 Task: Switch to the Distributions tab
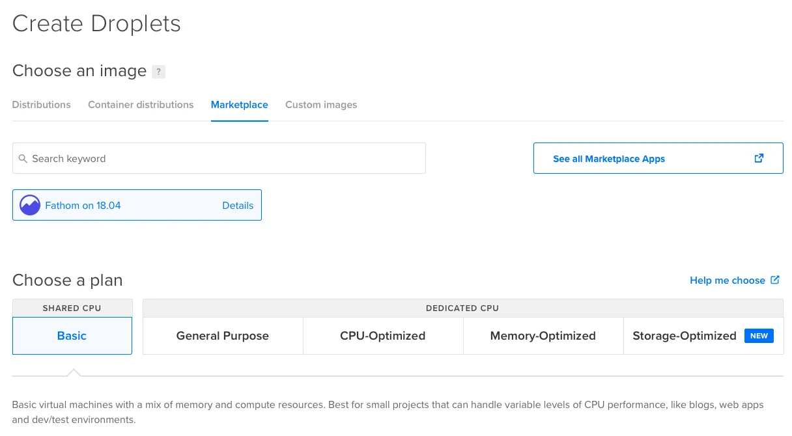tap(42, 105)
